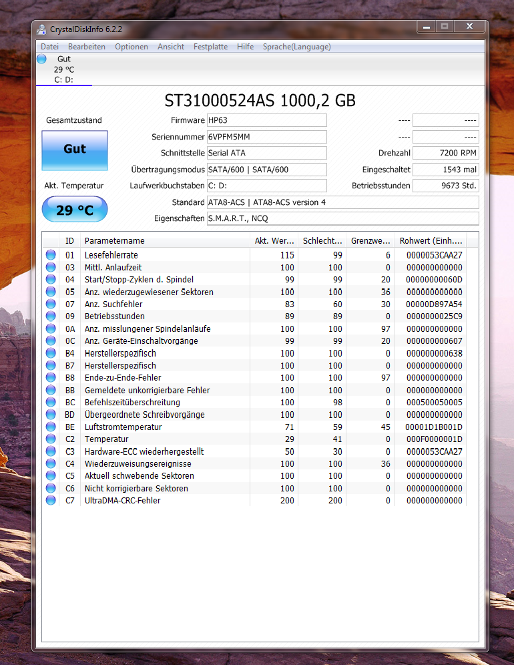The image size is (514, 665).
Task: Click the status orb for Anz. misslungener Spindelanläufe
Action: point(51,328)
